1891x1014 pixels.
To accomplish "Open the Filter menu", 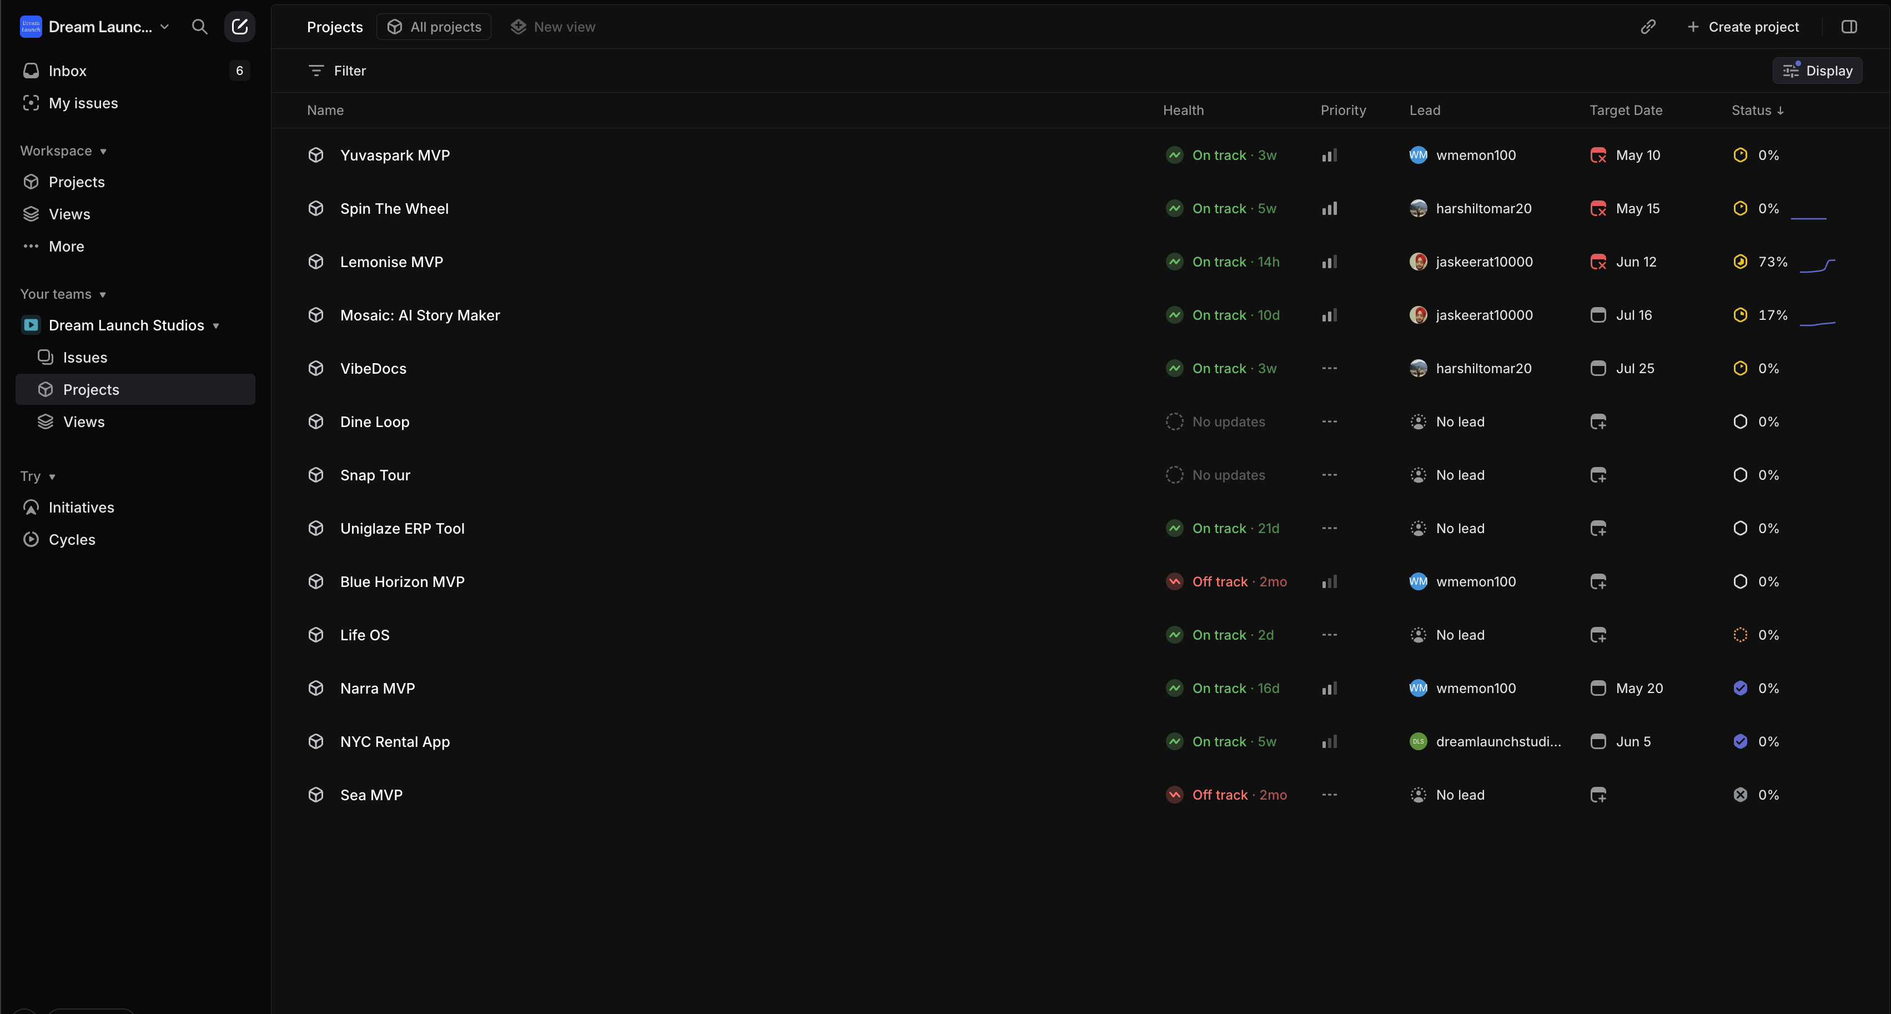I will click(x=337, y=71).
